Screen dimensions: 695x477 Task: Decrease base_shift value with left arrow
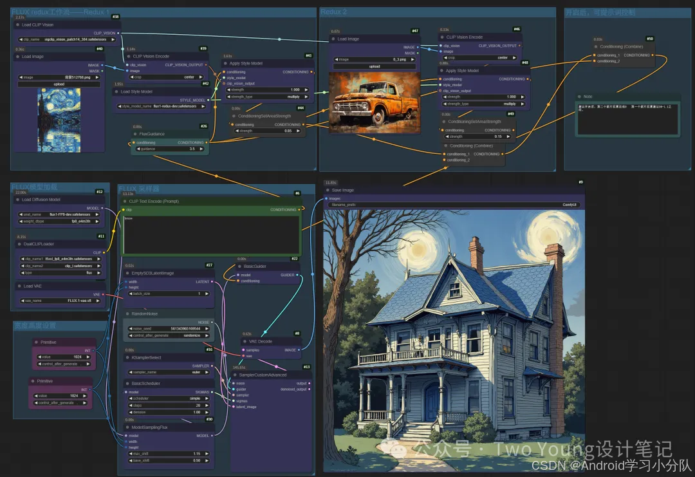click(131, 461)
